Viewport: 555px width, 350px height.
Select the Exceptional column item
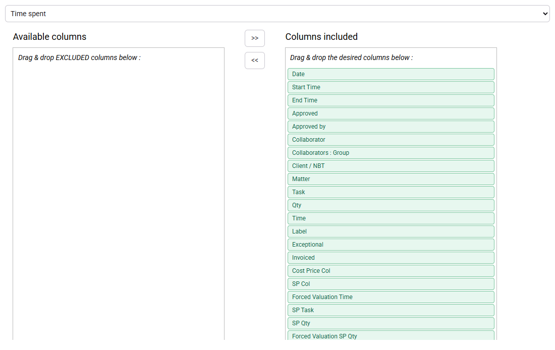[391, 245]
